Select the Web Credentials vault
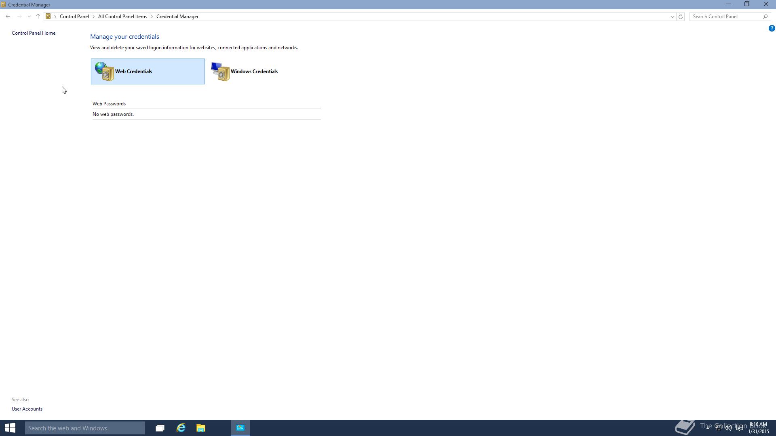This screenshot has height=436, width=776. pyautogui.click(x=148, y=71)
